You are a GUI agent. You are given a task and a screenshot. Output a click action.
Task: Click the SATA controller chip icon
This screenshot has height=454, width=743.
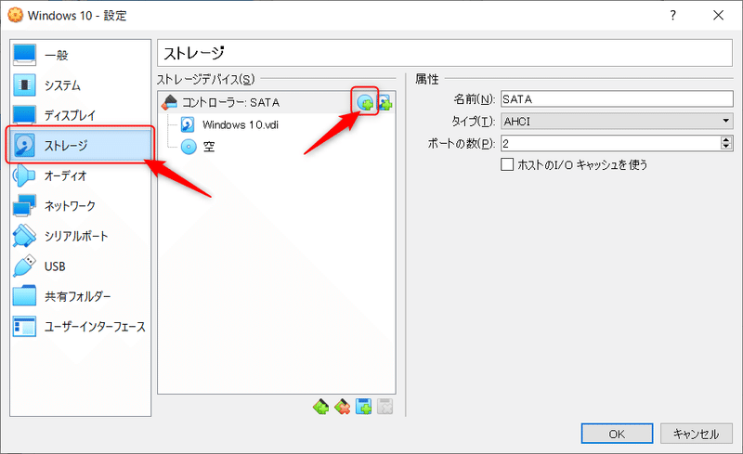coord(169,102)
